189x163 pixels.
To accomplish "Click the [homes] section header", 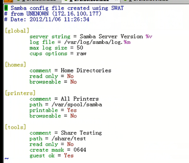I will 15,65.
